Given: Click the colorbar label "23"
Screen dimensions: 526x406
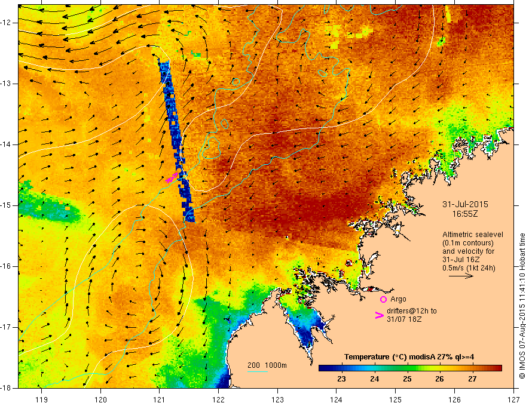Looking at the screenshot, I should 341,379.
